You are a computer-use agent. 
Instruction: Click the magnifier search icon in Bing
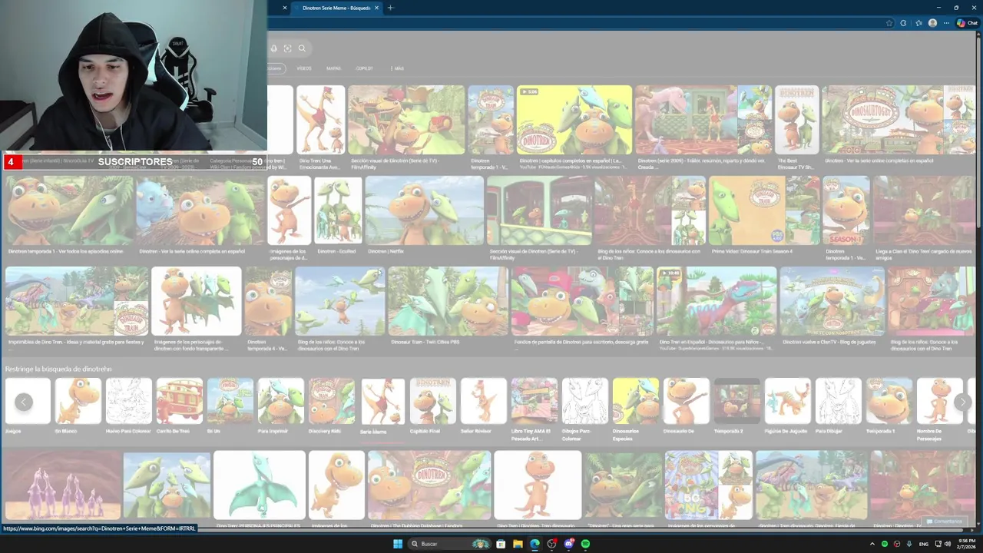302,48
